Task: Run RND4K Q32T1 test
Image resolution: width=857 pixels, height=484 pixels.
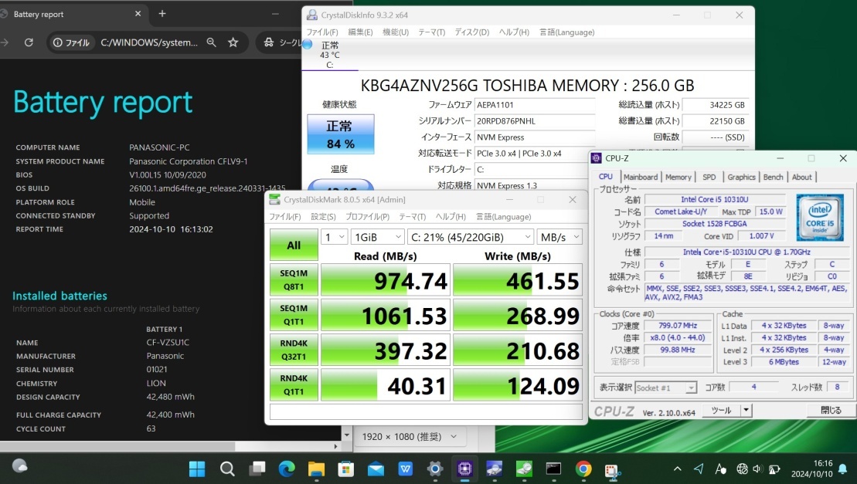Action: pyautogui.click(x=294, y=349)
